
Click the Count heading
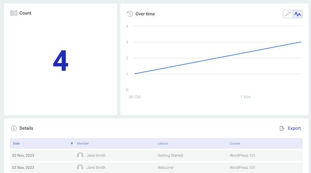[25, 13]
